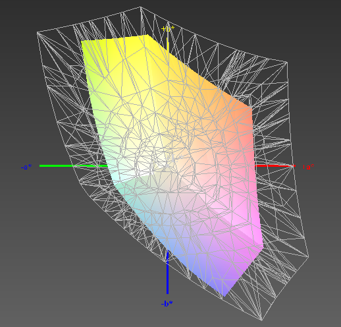Click the +b* yellow axis label
Screen dimensions: 341x327
pyautogui.click(x=168, y=29)
